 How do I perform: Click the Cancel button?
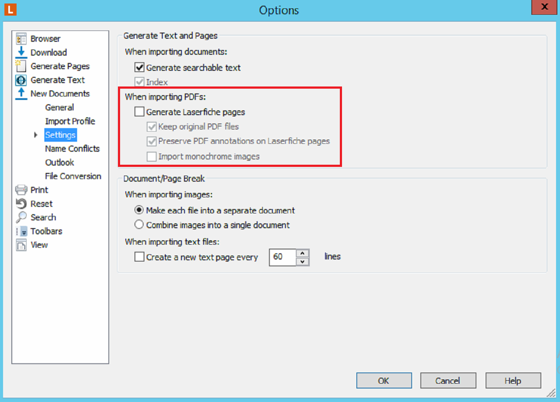point(448,380)
